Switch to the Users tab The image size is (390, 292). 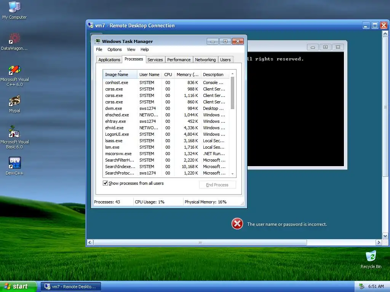[x=225, y=60]
